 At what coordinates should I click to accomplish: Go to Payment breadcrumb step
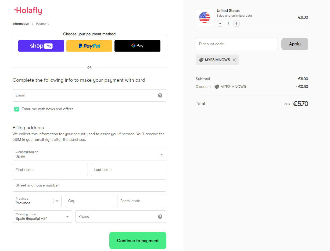pos(42,24)
